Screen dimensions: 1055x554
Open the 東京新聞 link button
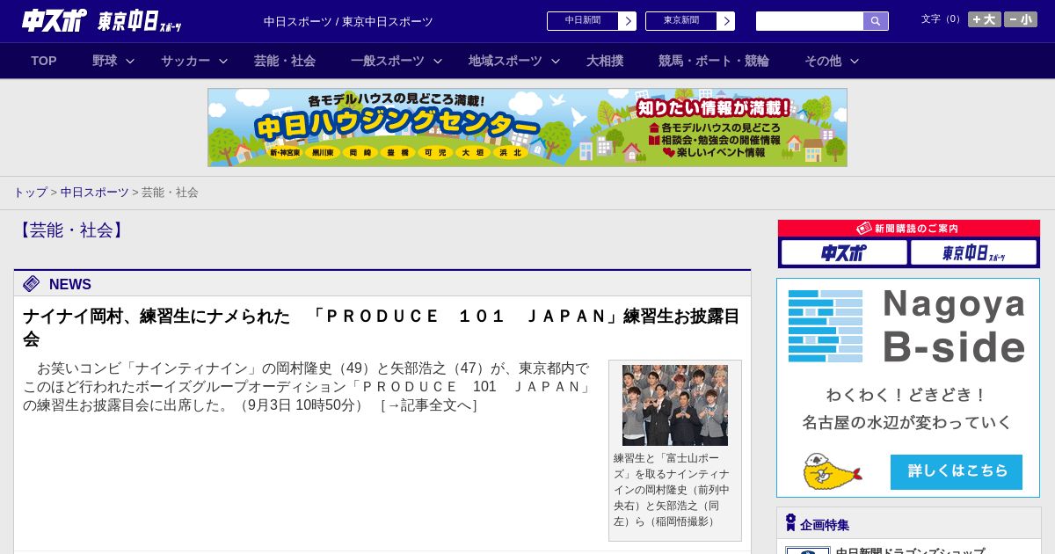681,21
